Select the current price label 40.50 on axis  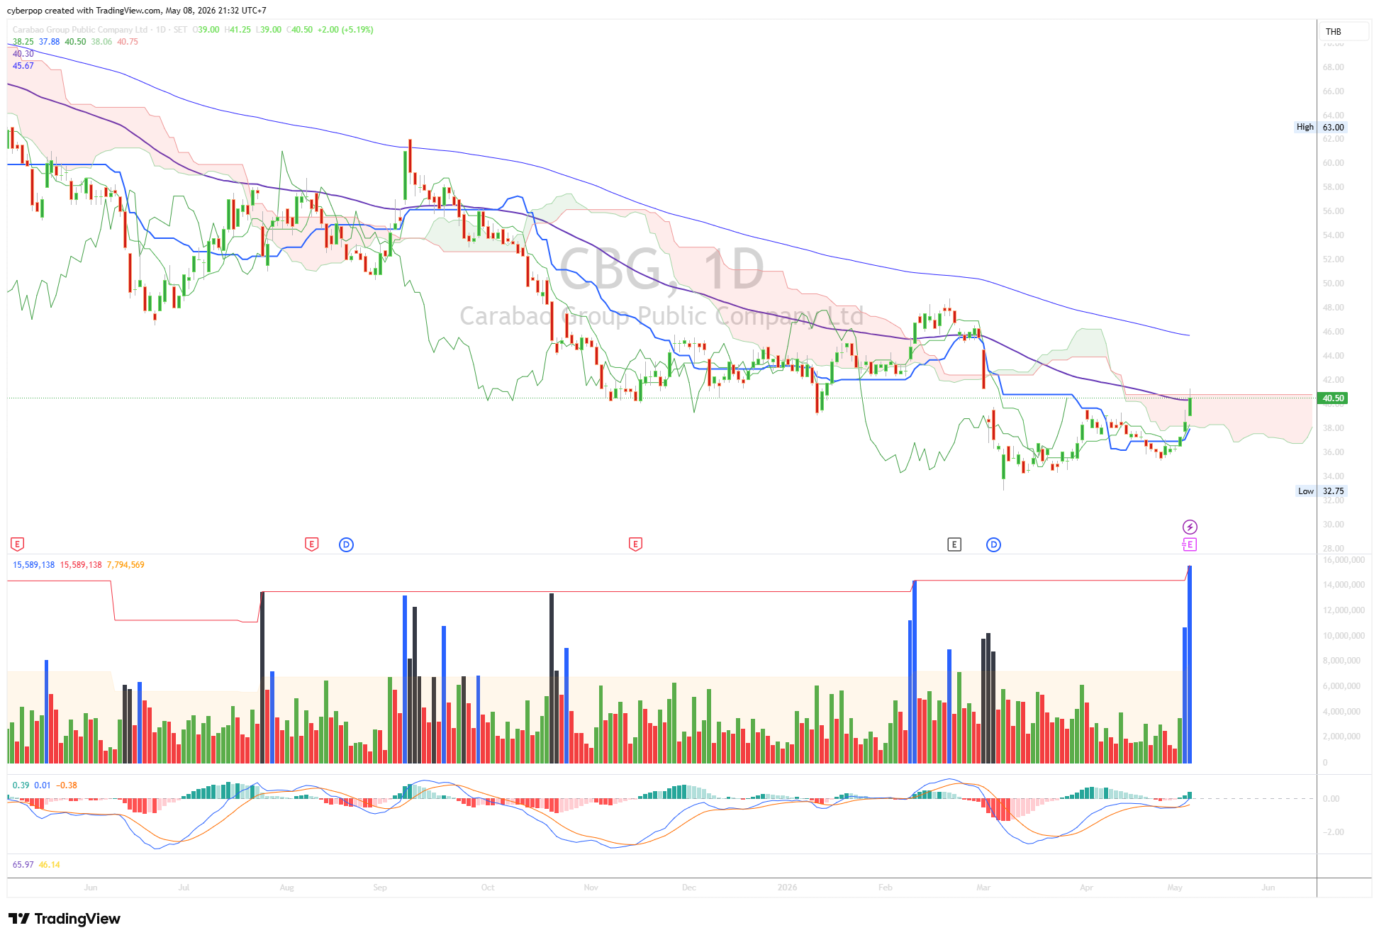click(1333, 398)
